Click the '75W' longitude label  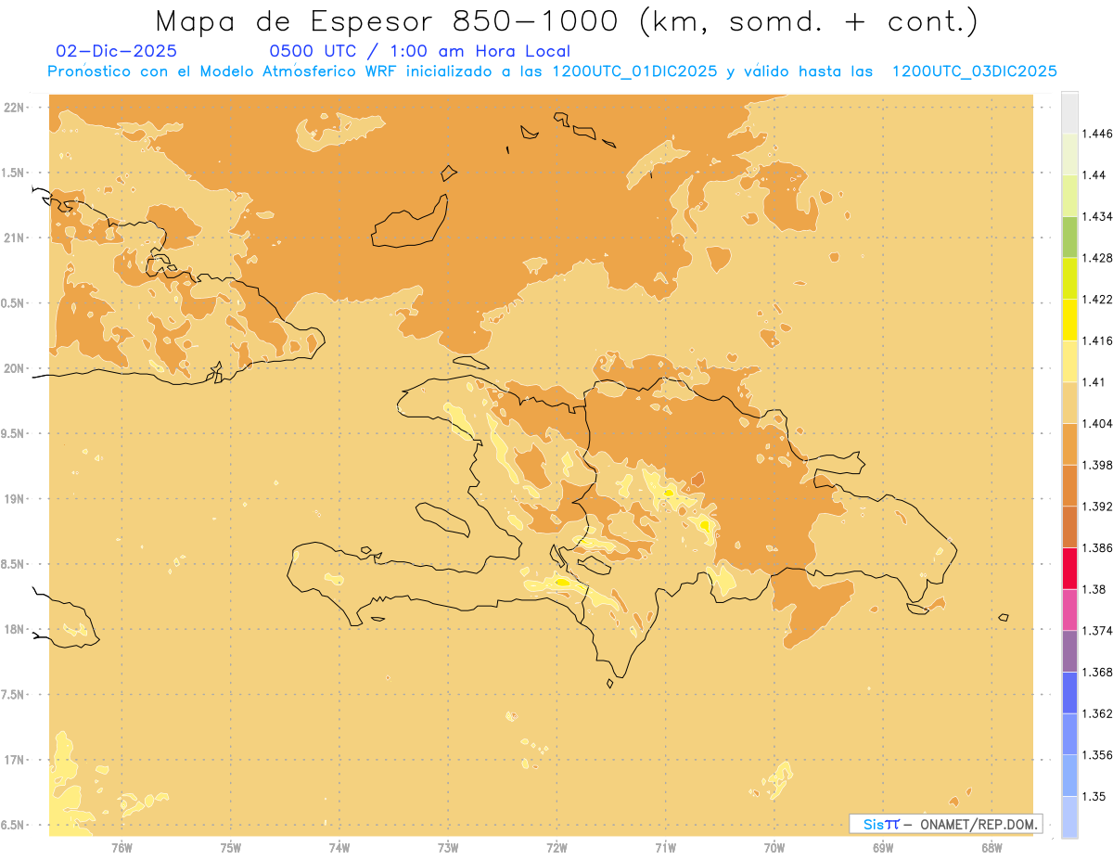pyautogui.click(x=230, y=848)
